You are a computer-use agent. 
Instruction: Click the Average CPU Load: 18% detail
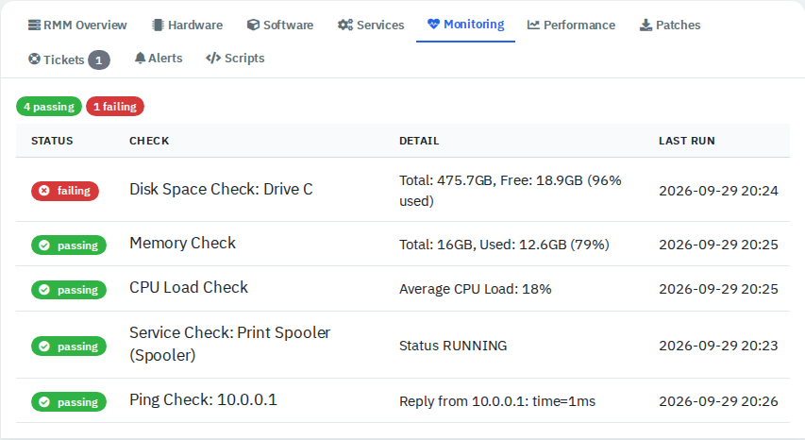coord(476,289)
